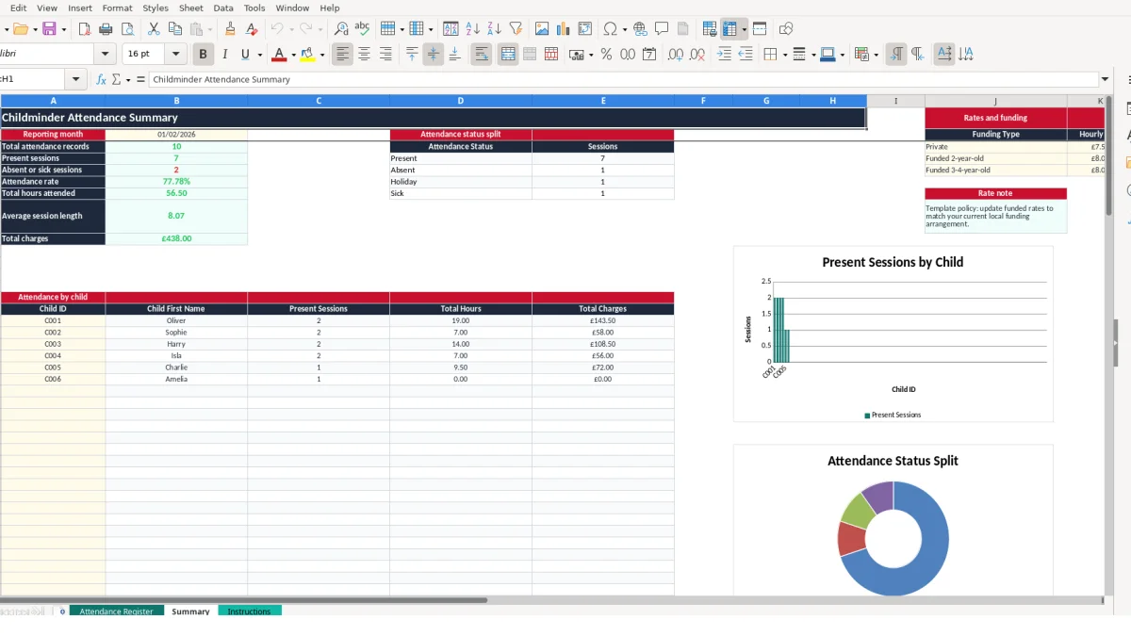Toggle Italic formatting
Screen dimensions: 1131x636
(224, 55)
